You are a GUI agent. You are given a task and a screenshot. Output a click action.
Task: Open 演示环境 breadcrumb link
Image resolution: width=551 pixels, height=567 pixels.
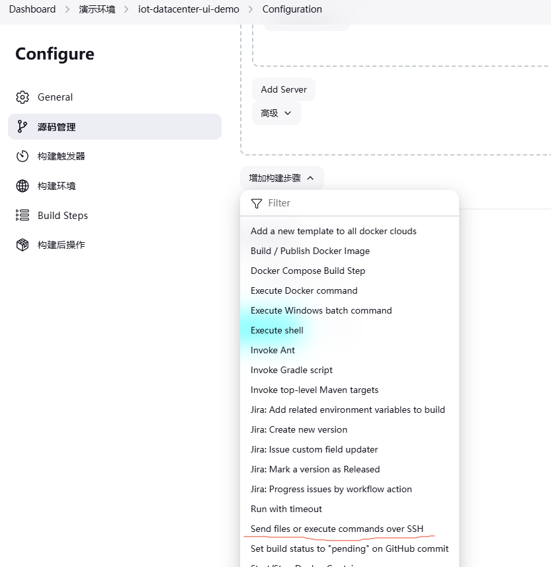pyautogui.click(x=97, y=9)
